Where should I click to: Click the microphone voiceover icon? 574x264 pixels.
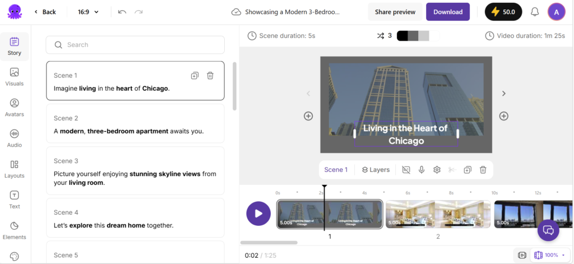click(x=422, y=170)
